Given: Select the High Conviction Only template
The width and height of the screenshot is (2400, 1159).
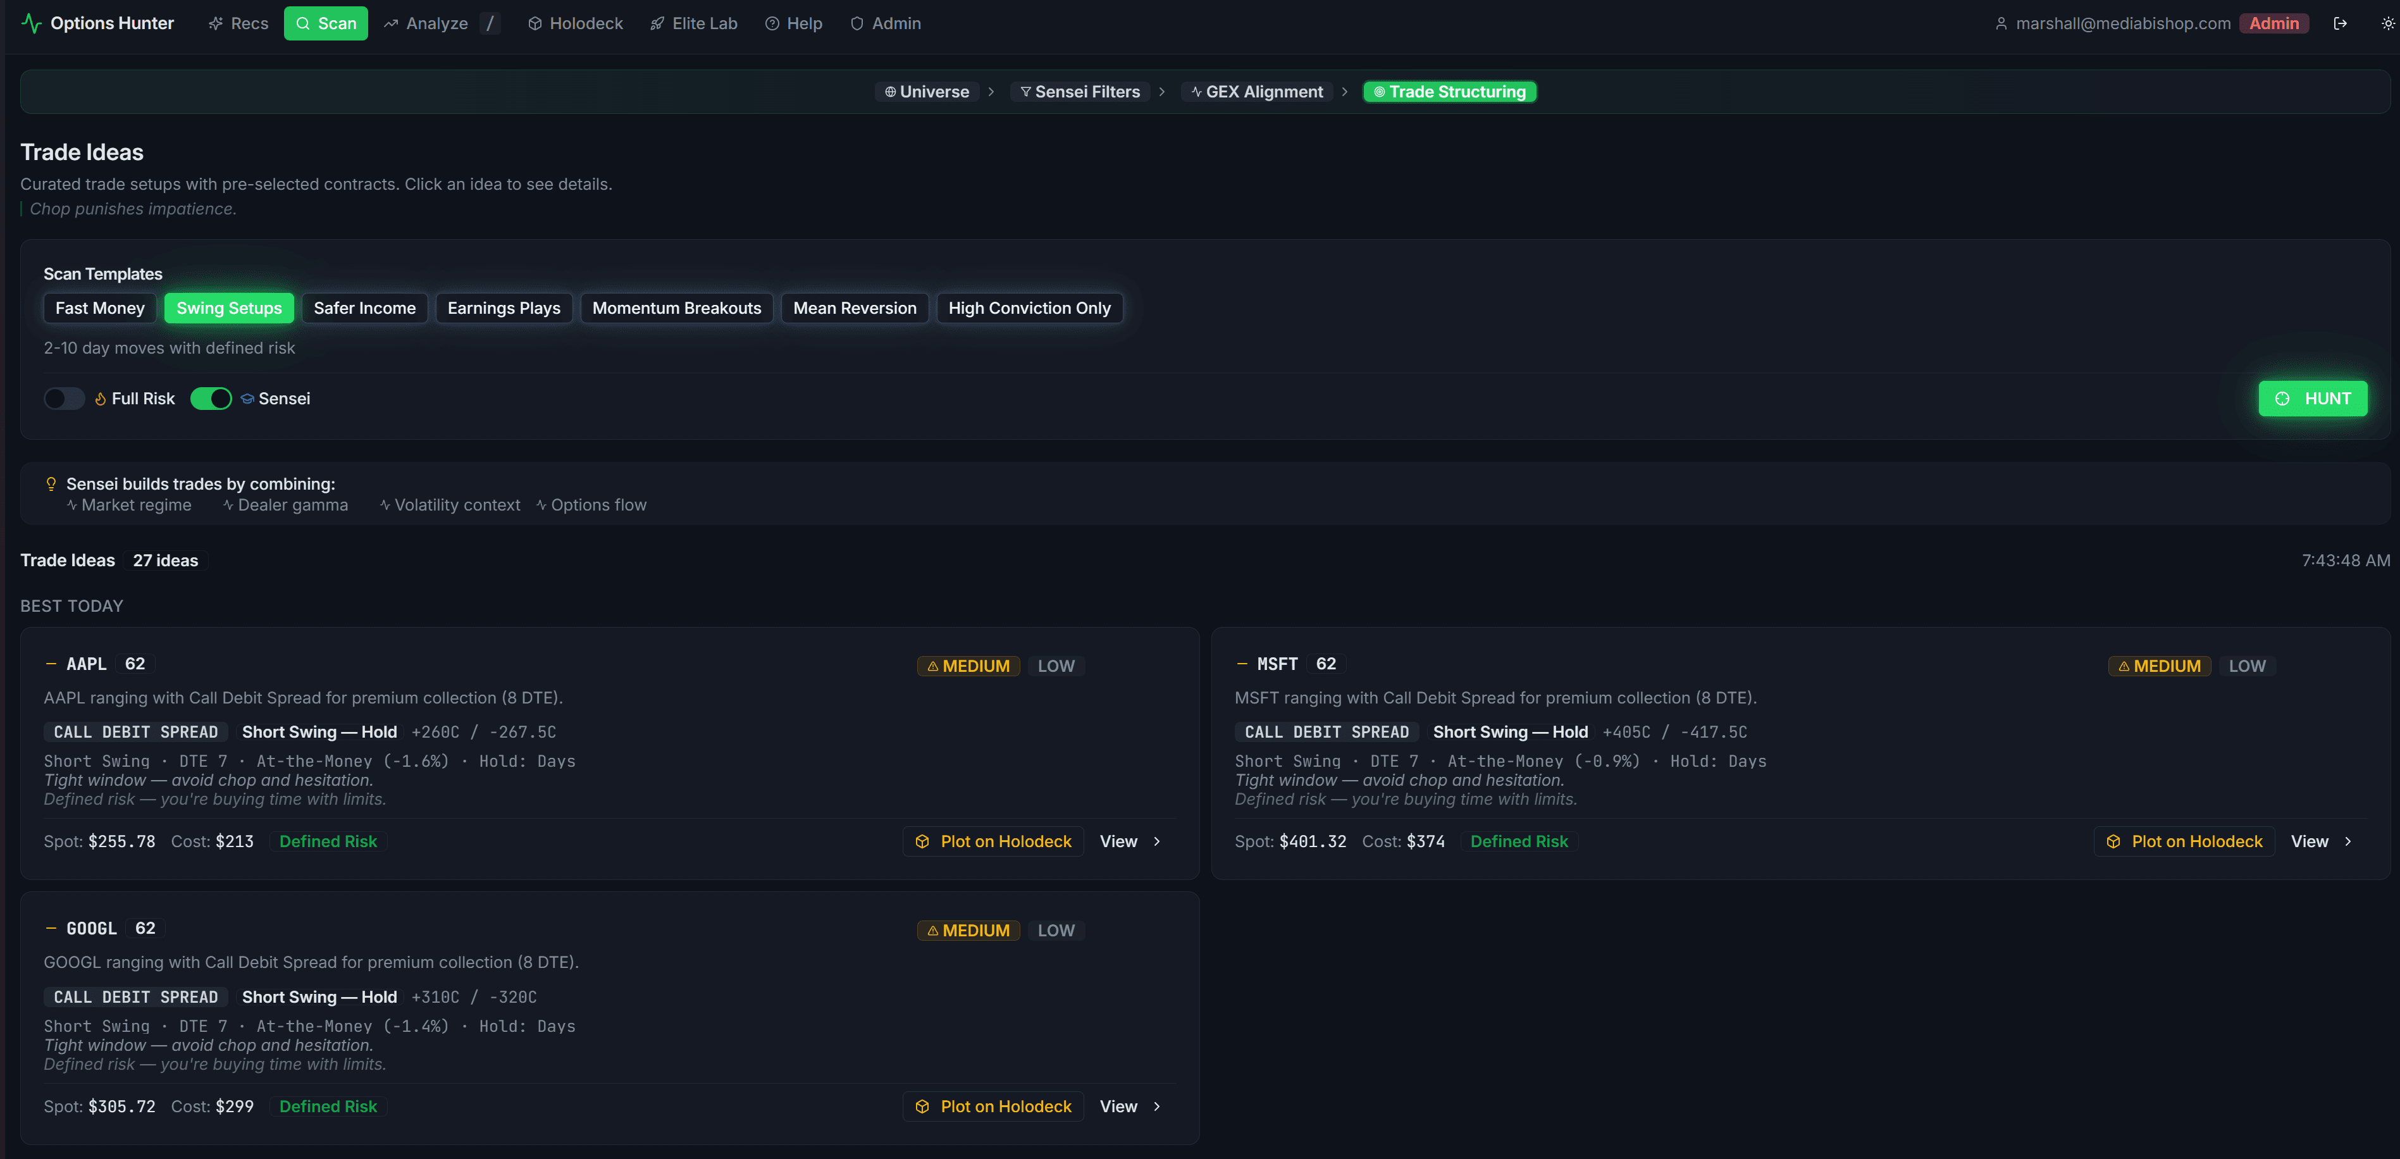Looking at the screenshot, I should pyautogui.click(x=1029, y=307).
